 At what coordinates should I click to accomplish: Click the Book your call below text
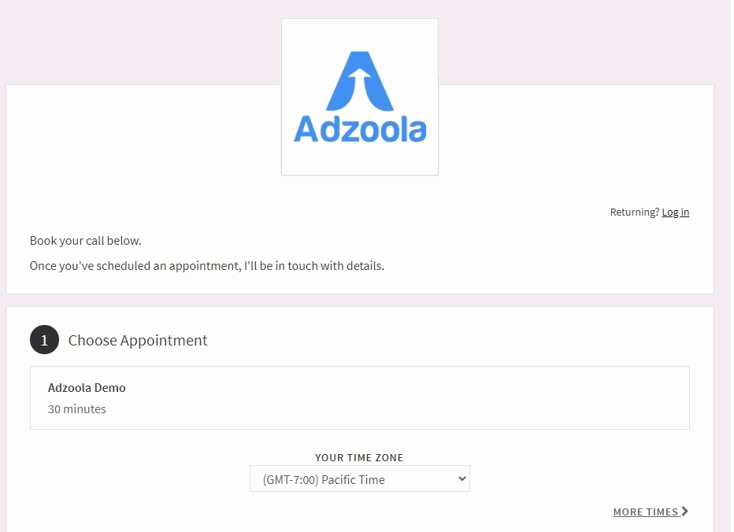[x=85, y=241]
